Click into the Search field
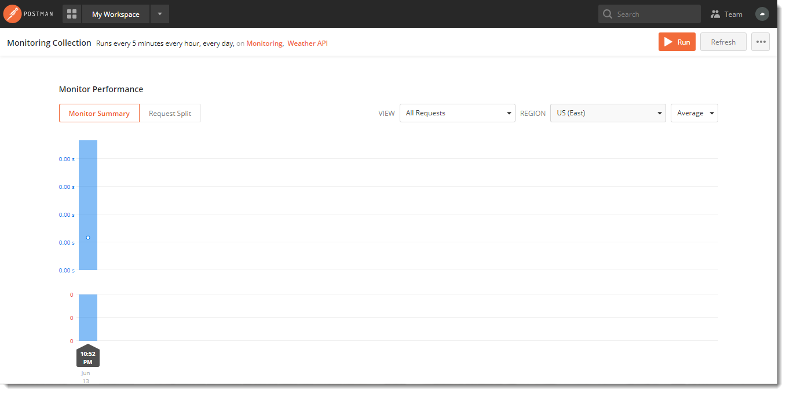 [x=655, y=14]
